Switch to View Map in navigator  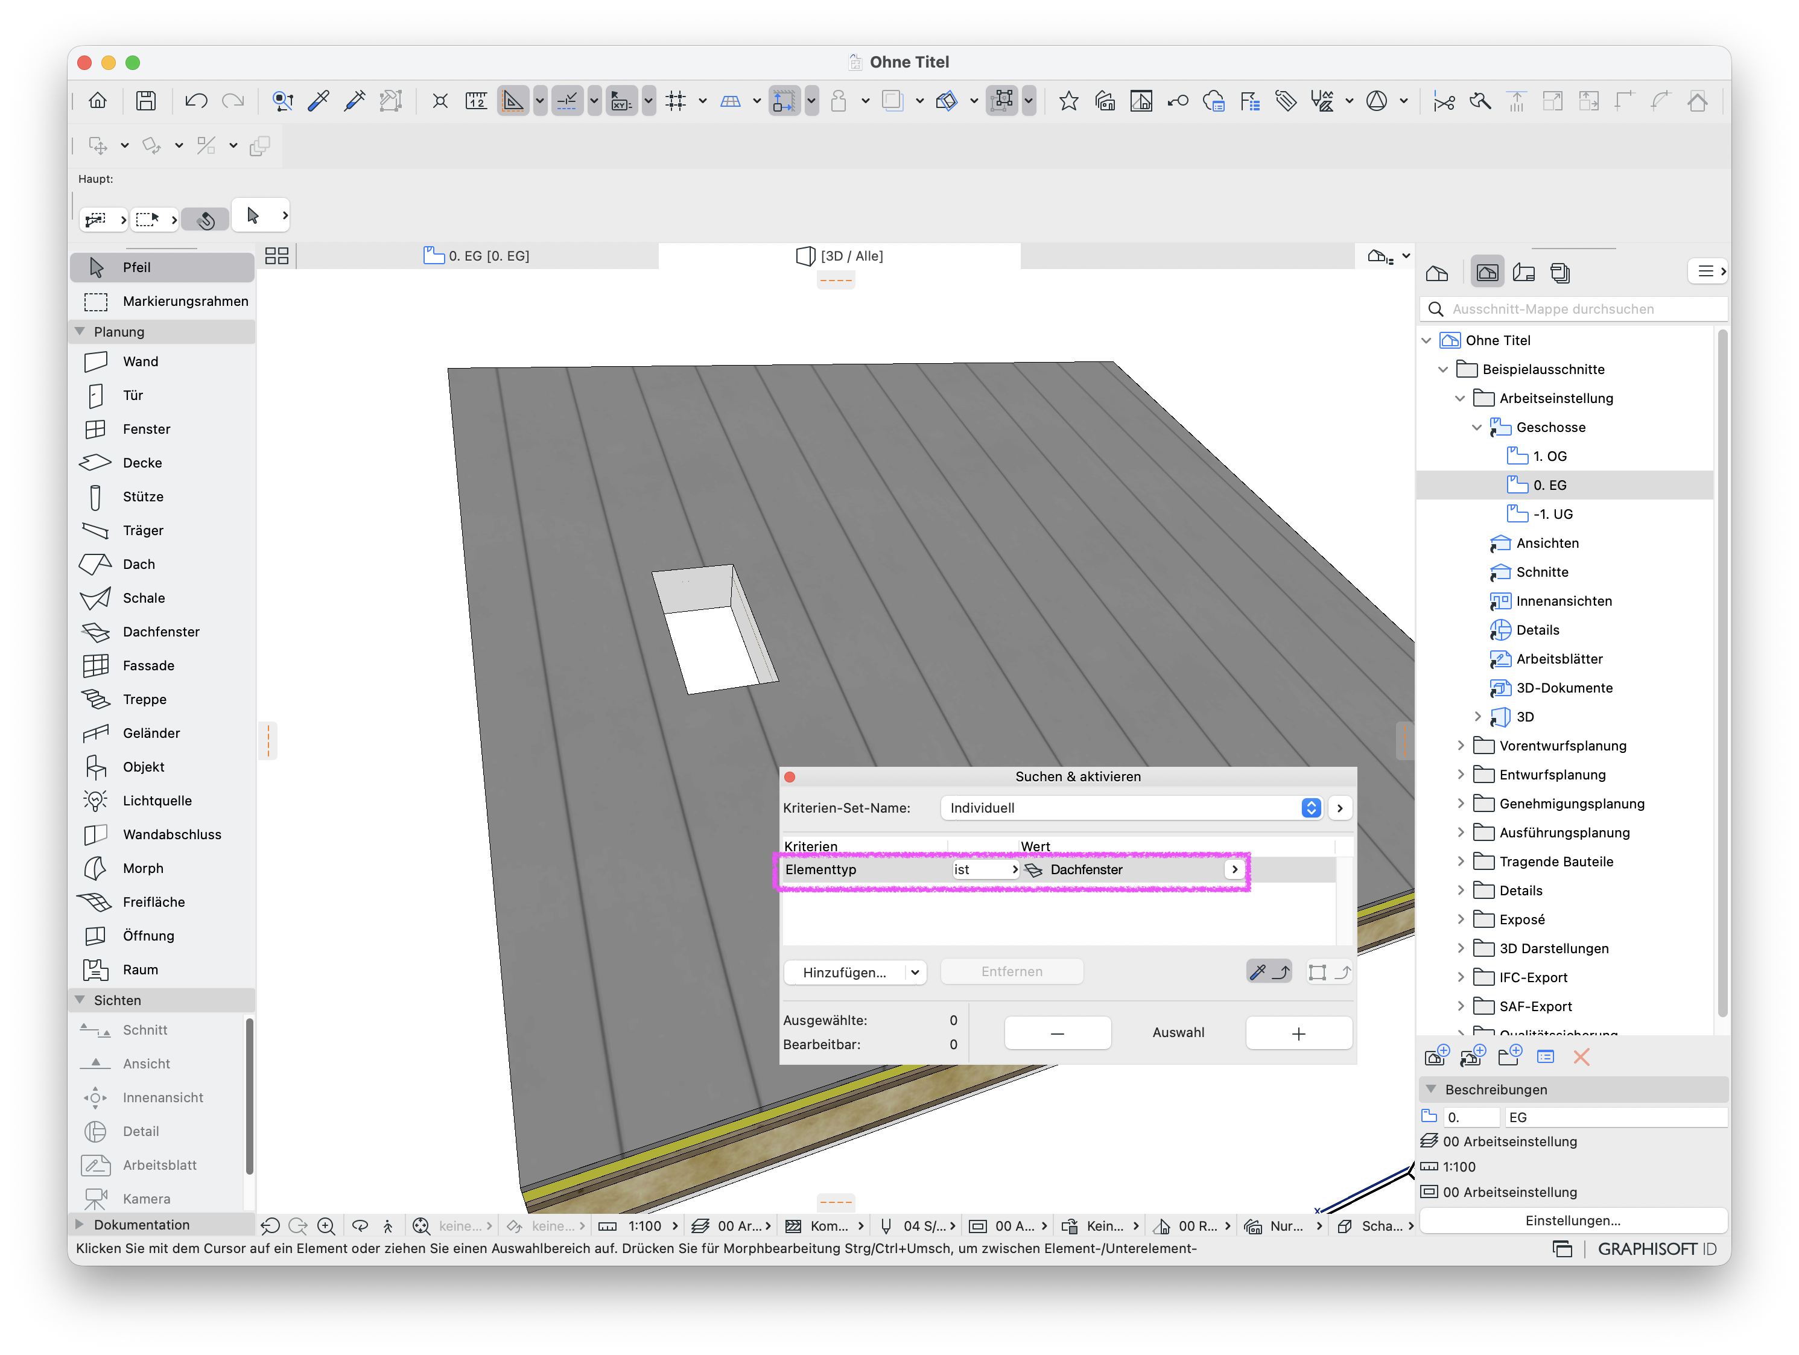[x=1488, y=273]
